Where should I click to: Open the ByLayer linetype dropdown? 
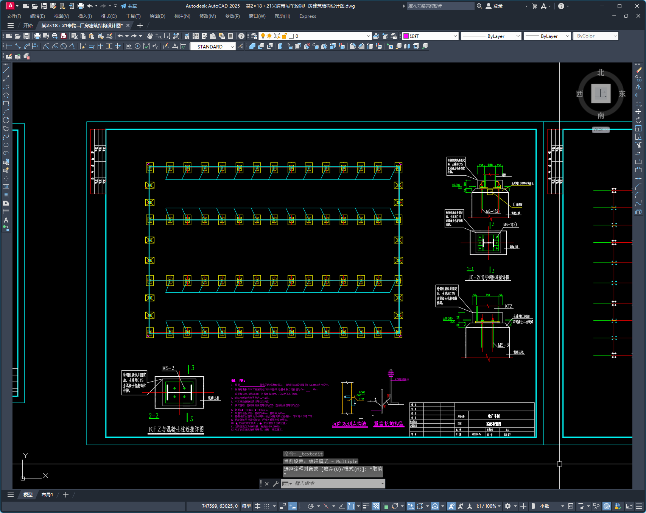click(x=518, y=36)
